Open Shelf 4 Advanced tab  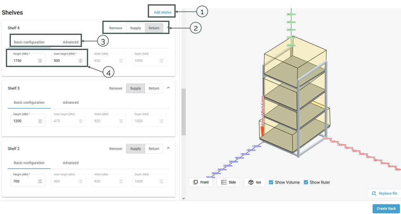pyautogui.click(x=71, y=42)
